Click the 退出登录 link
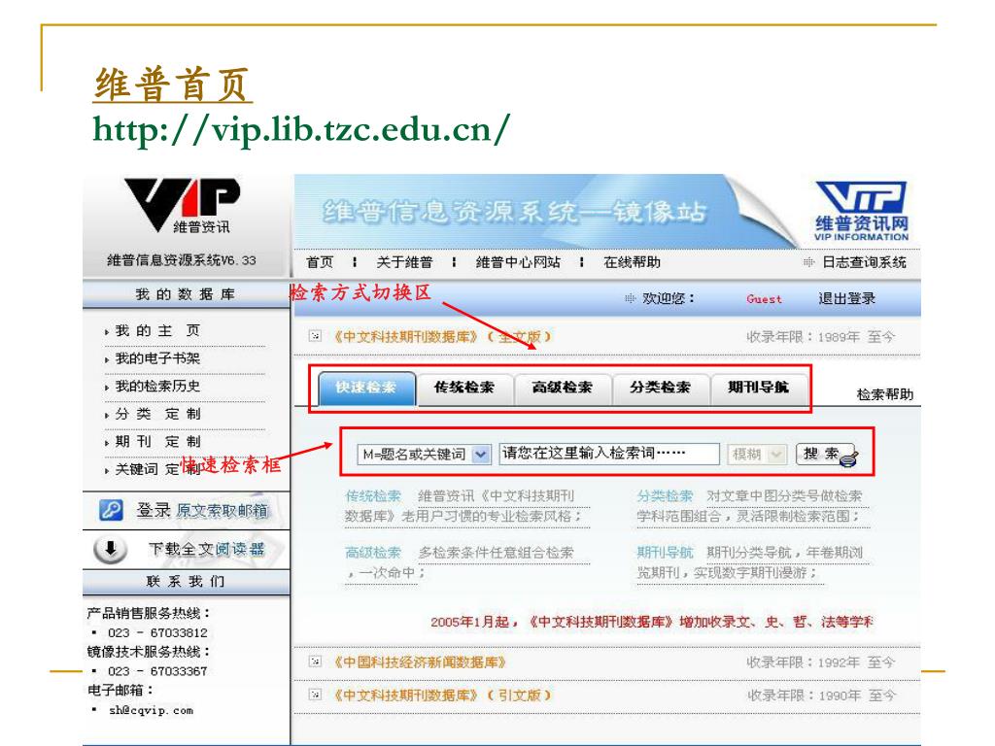Viewport: 995px width, 746px height. [x=846, y=298]
